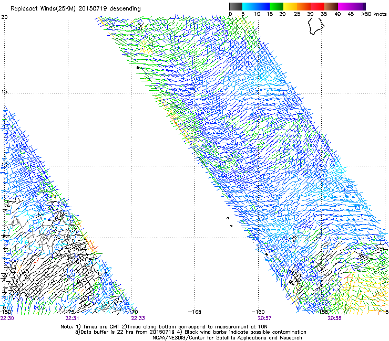Click the '22:33' pass time label
This screenshot has width=389, height=341.
click(138, 318)
